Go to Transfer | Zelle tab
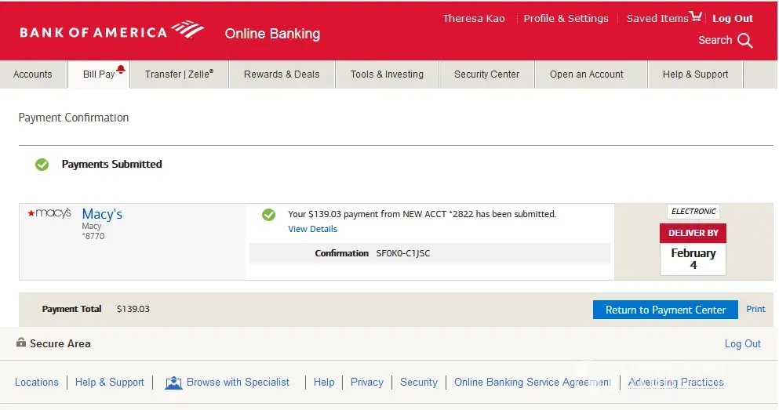The width and height of the screenshot is (779, 410). (x=180, y=74)
